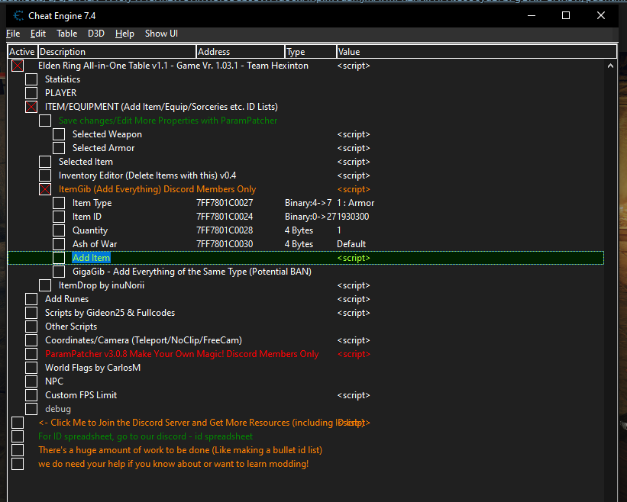The height and width of the screenshot is (502, 627).
Task: Enable the Other Scripts checkbox
Action: [31, 327]
